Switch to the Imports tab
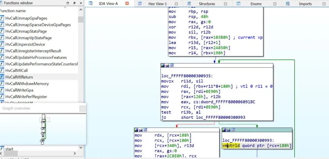Image resolution: width=329 pixels, height=159 pixels. pyautogui.click(x=305, y=4)
